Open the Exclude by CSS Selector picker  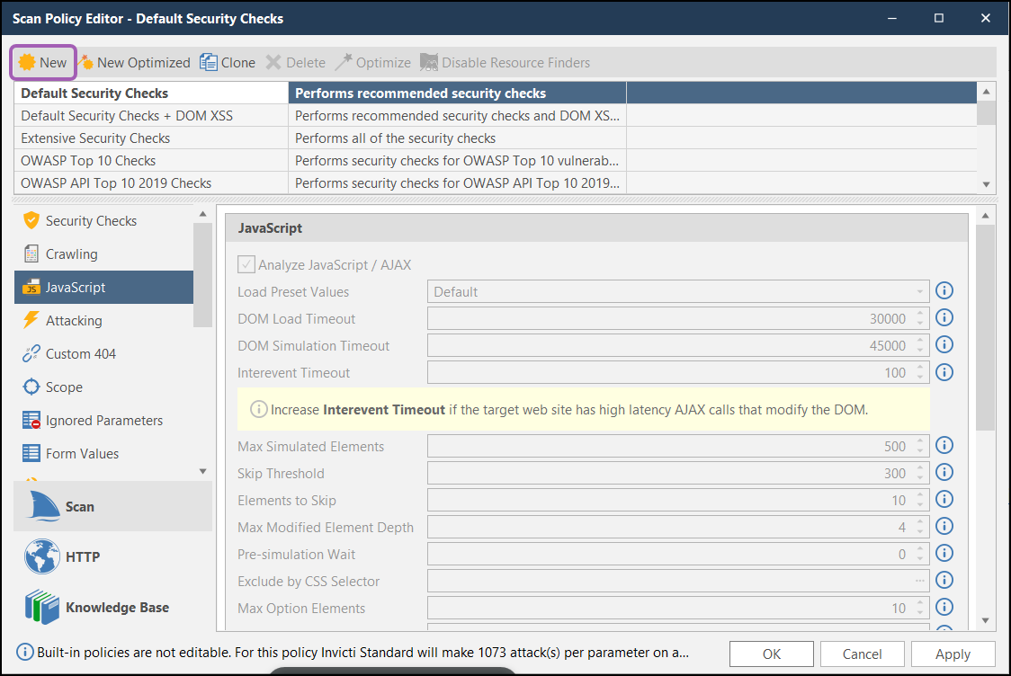tap(920, 580)
